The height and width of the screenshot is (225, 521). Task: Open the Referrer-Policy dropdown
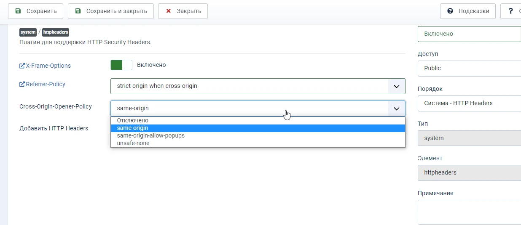pos(258,86)
